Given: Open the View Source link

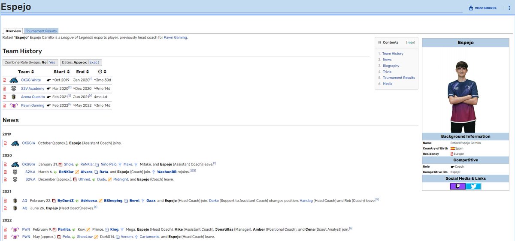Looking at the screenshot, I should pos(486,8).
